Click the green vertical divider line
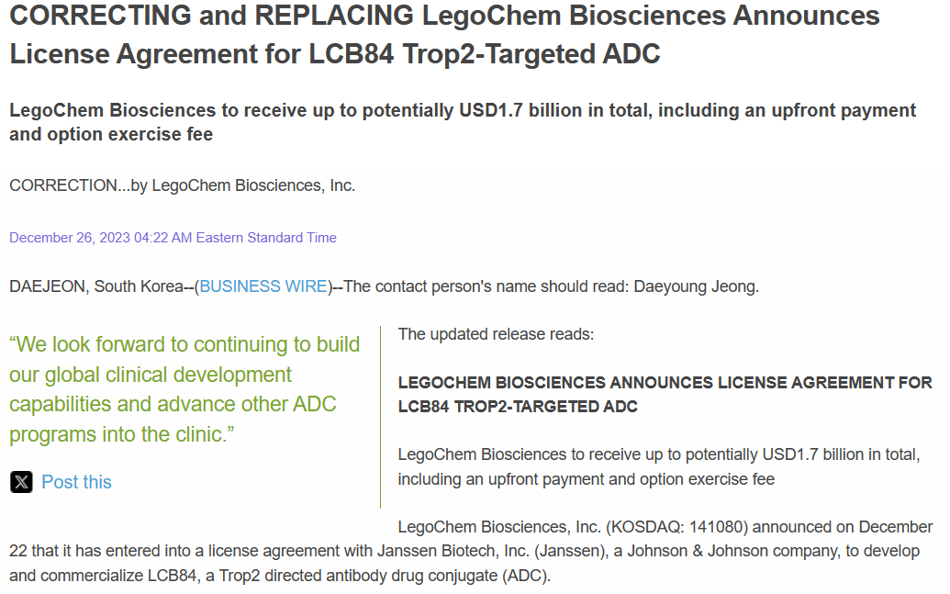The width and height of the screenshot is (950, 594). coord(380,416)
